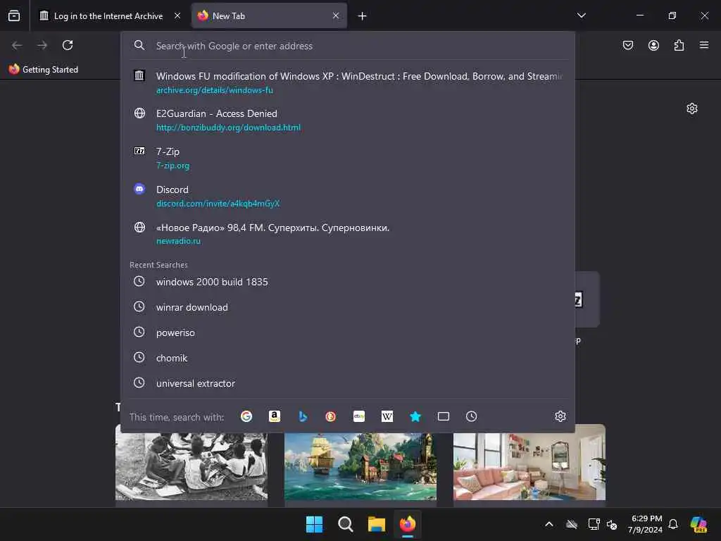This screenshot has height=541, width=721.
Task: Search this time with Wikipedia
Action: [x=387, y=416]
